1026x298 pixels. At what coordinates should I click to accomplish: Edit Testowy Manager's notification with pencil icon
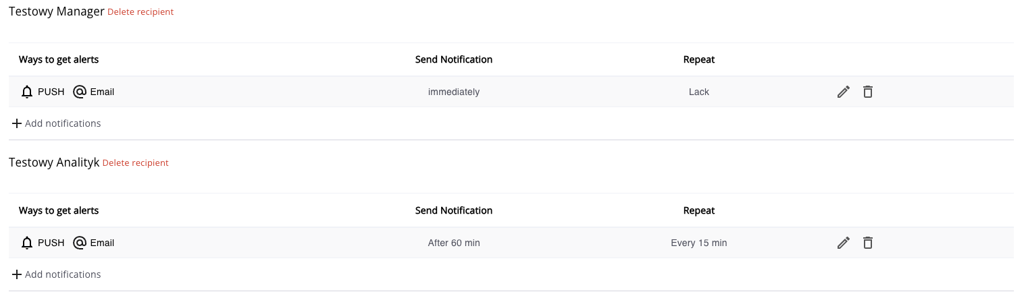[843, 92]
